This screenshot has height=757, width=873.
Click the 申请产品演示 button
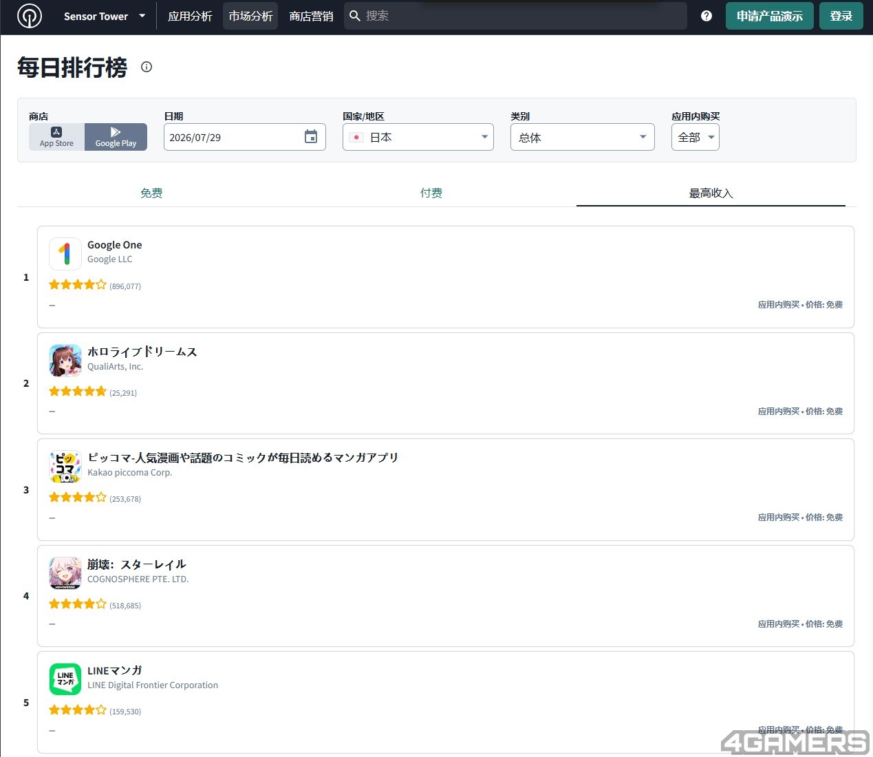[770, 16]
